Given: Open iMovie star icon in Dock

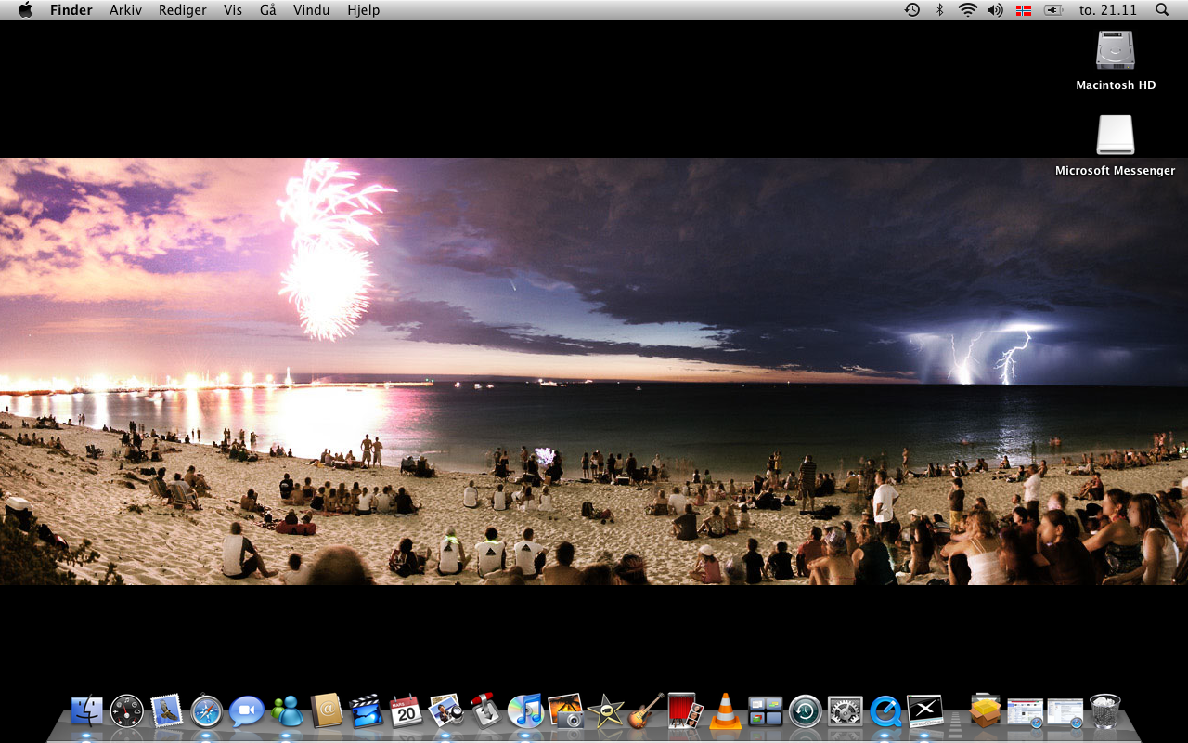Looking at the screenshot, I should click(606, 711).
